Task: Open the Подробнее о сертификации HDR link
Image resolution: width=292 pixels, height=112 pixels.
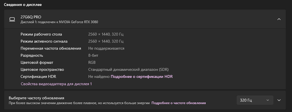Action: coord(142,76)
